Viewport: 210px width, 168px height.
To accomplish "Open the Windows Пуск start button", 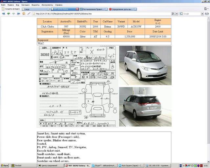I will coord(5,166).
